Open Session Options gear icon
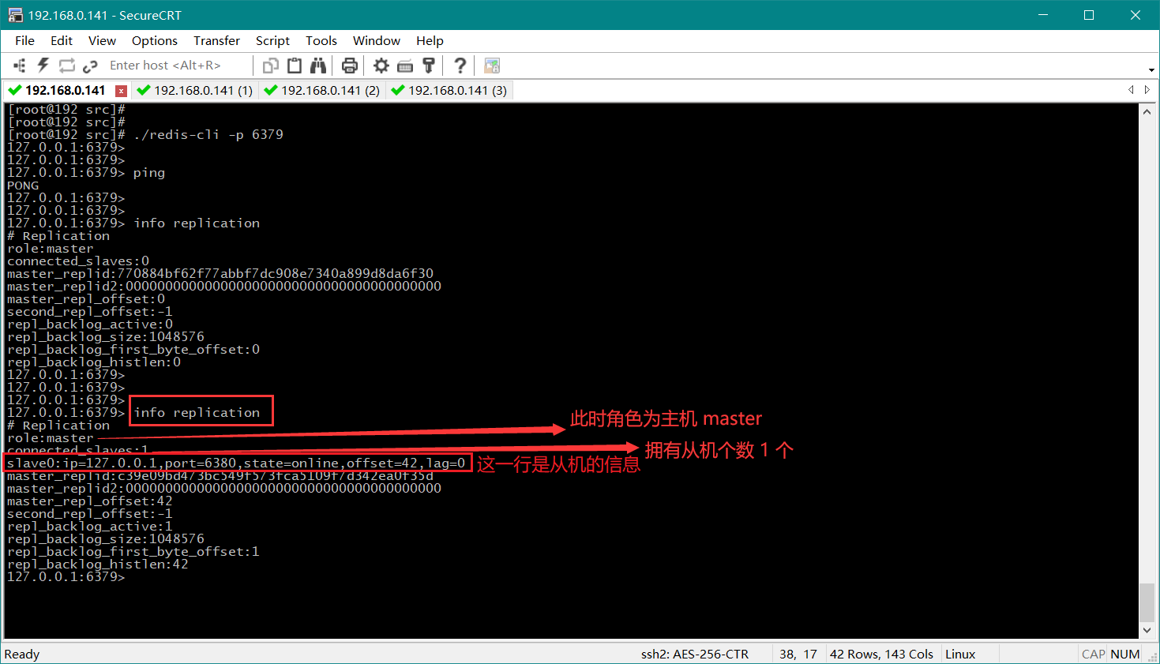1160x664 pixels. click(x=381, y=66)
